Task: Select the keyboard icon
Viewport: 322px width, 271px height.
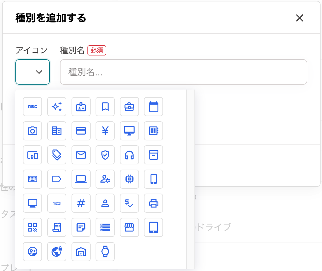Action: (x=32, y=179)
